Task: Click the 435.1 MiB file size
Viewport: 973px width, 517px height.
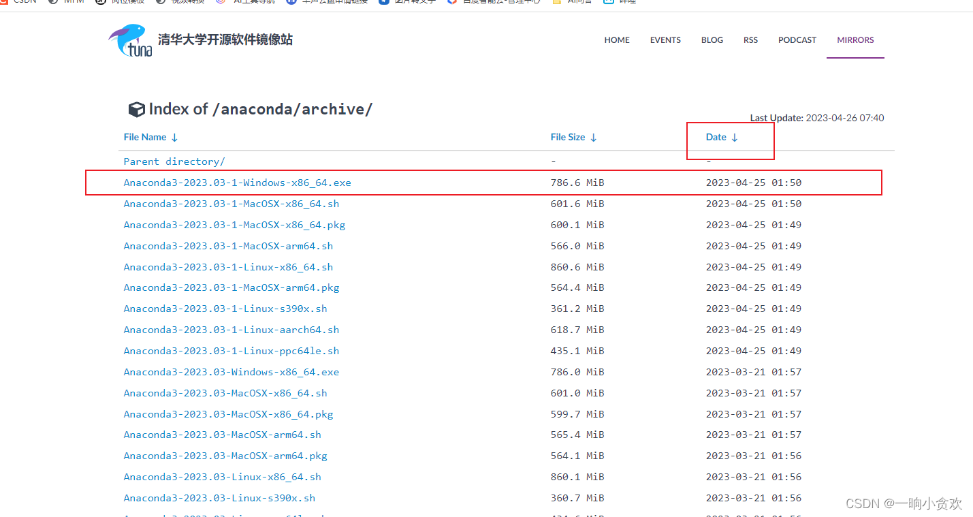Action: (577, 351)
